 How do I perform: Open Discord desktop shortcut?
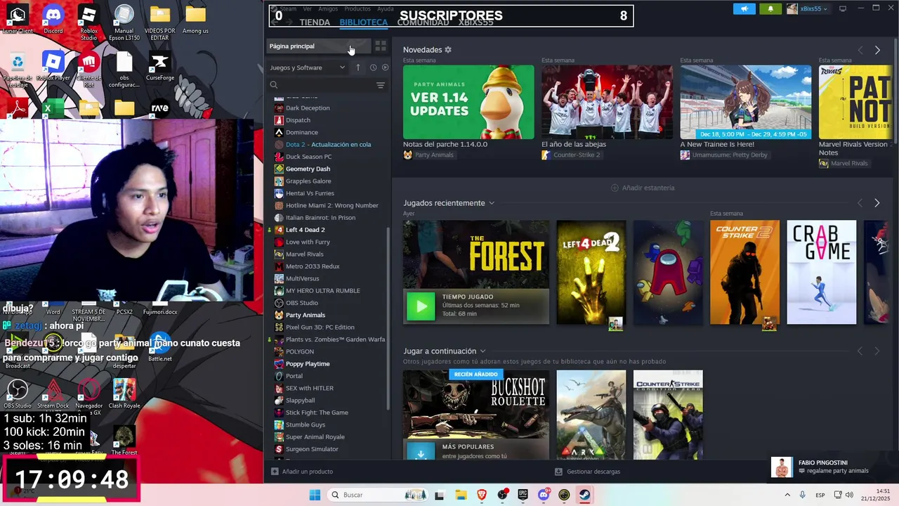[x=53, y=19]
